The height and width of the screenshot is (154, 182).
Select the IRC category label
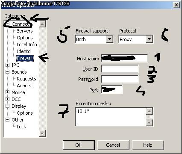(x=15, y=65)
